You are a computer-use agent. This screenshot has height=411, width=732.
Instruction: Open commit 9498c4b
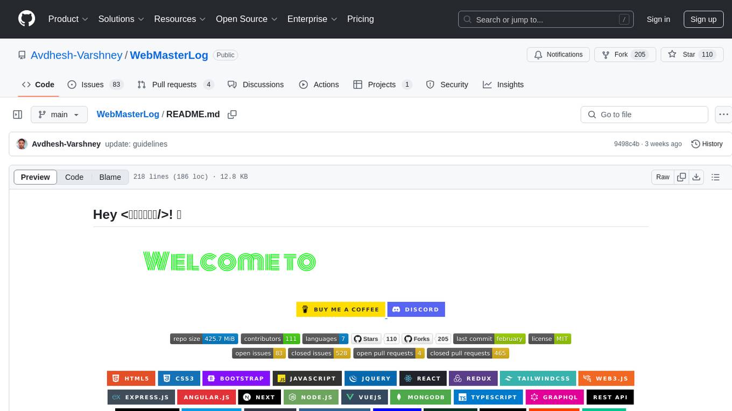[x=627, y=144]
